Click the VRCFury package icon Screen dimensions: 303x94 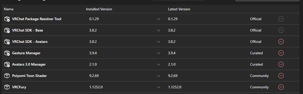(7, 87)
